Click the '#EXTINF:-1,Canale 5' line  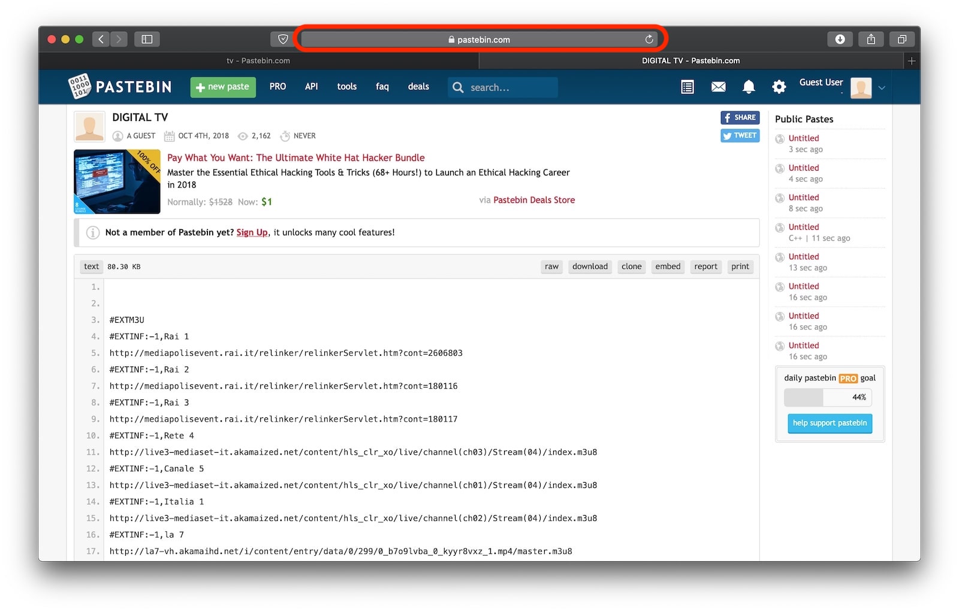pos(156,469)
